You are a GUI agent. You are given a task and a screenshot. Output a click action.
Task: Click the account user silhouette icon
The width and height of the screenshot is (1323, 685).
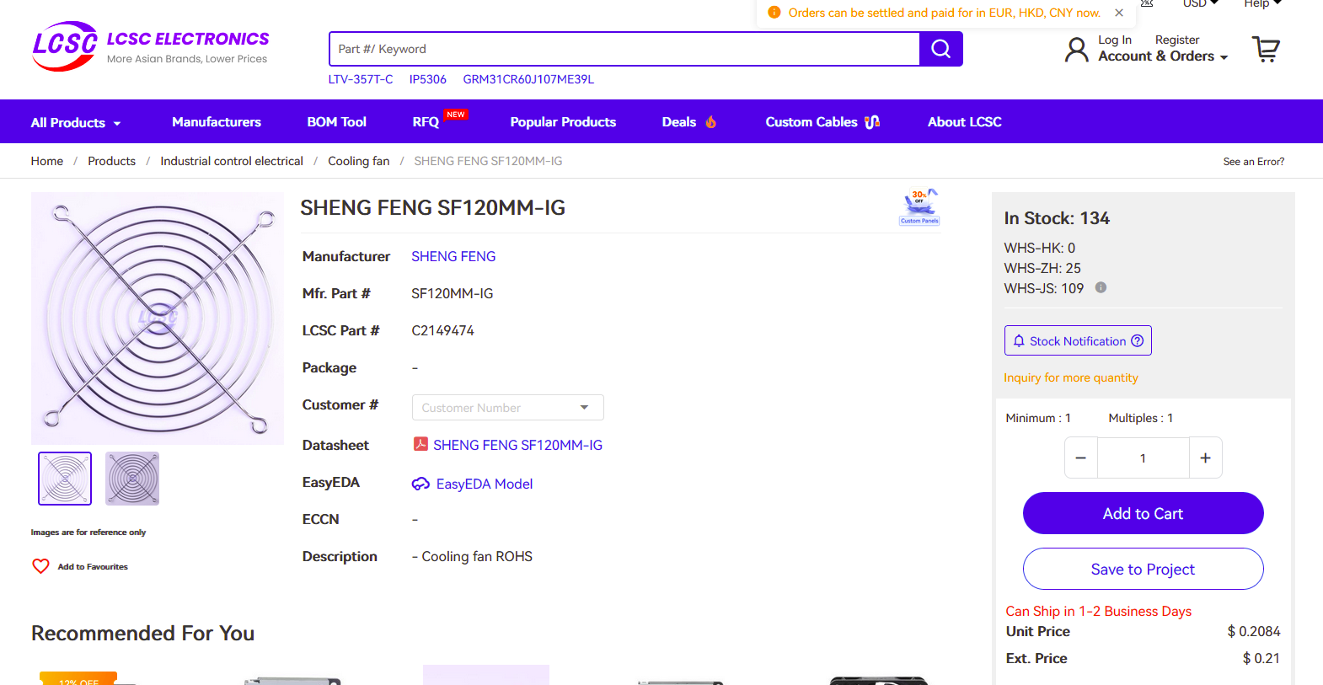point(1076,50)
